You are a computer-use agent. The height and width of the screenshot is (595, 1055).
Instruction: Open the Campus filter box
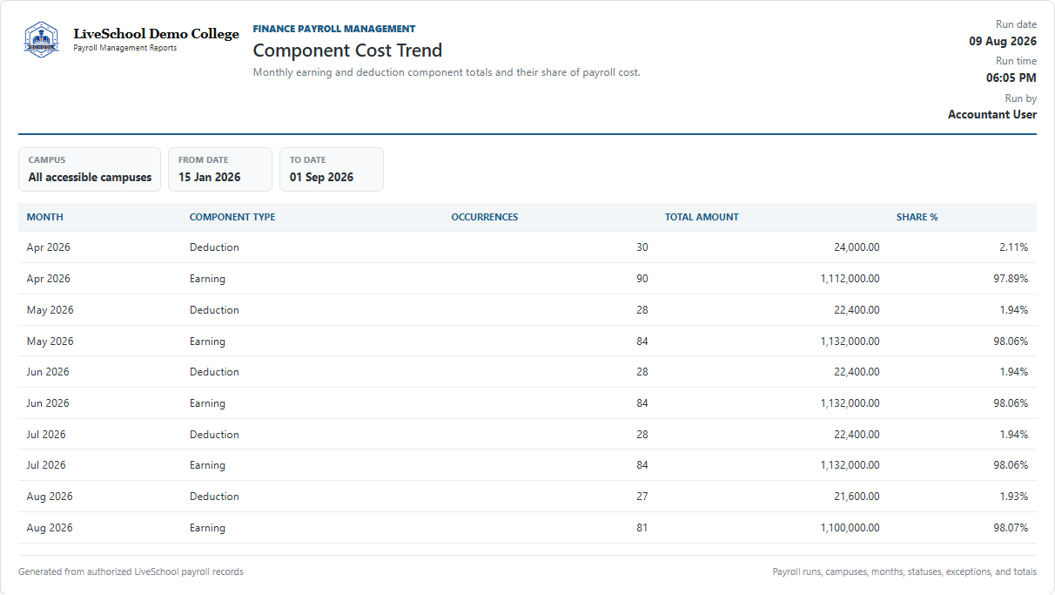click(90, 169)
